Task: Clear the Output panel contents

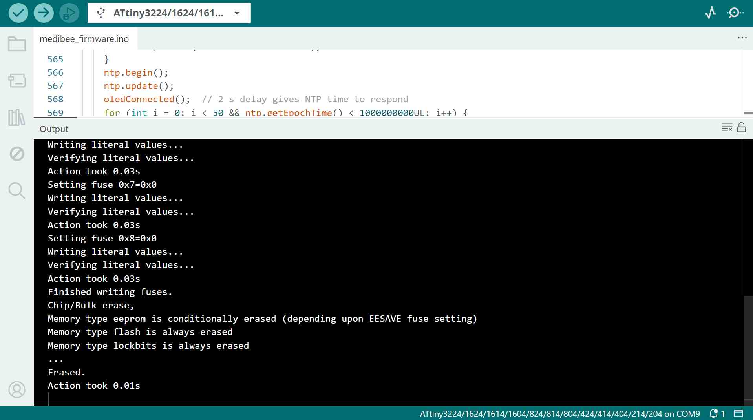Action: pos(727,127)
